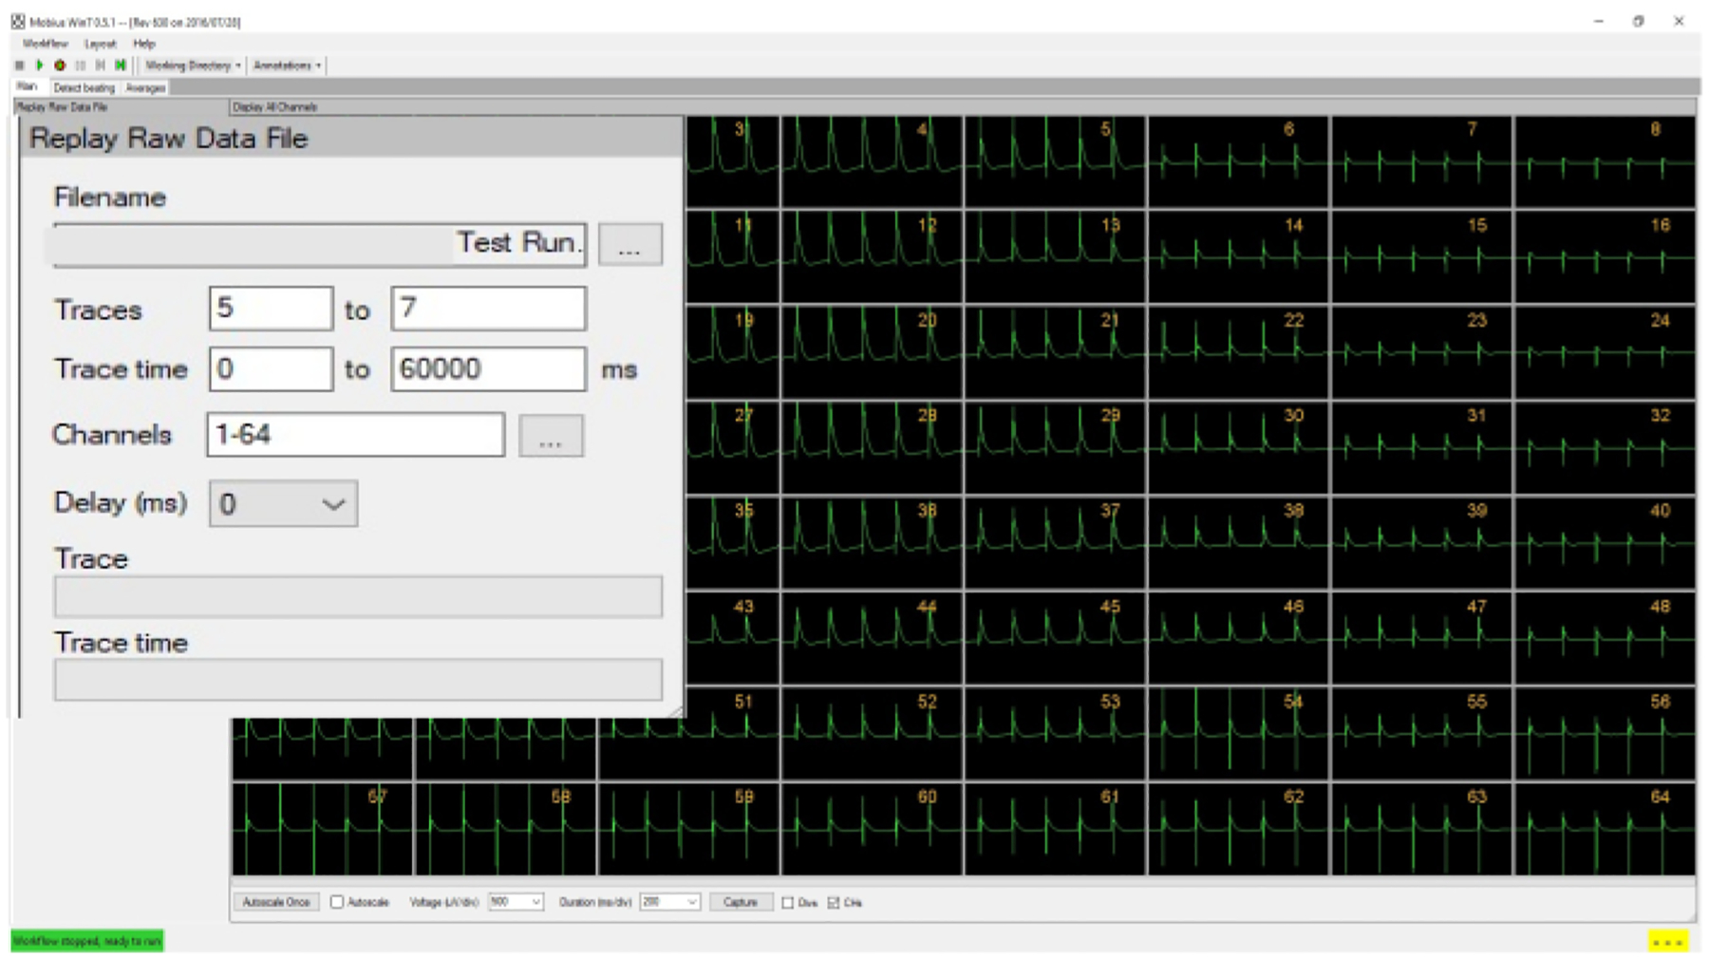Click the Autoscale Once button
This screenshot has height=959, width=1709.
click(x=276, y=902)
